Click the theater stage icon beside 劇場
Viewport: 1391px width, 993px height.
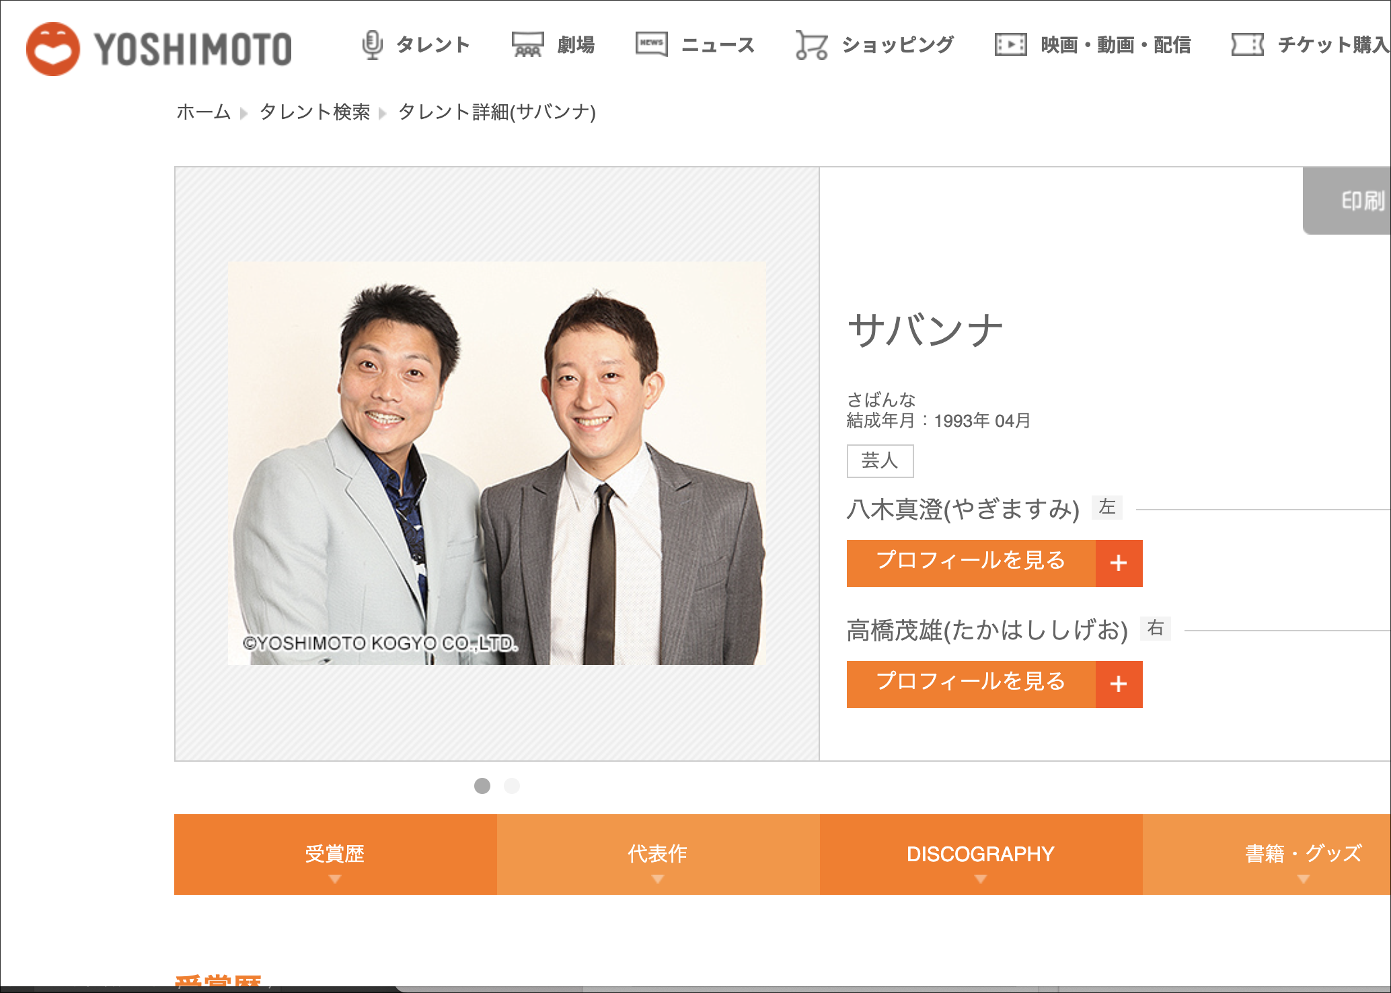pos(527,45)
